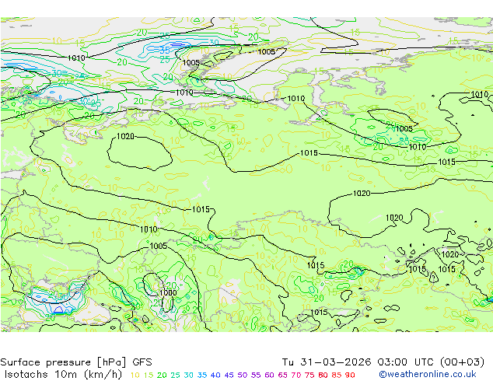Click the blue 40 value in the legend
Screen dimensions: 493x381
[x=215, y=375]
